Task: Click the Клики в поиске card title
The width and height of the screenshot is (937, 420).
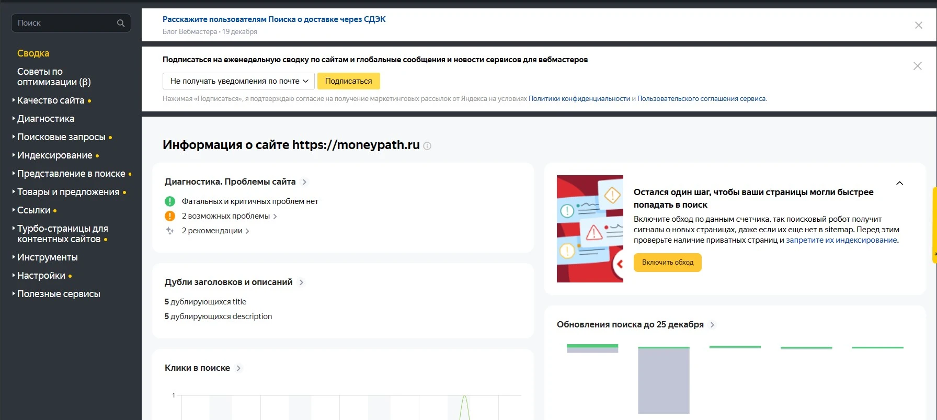Action: [197, 368]
